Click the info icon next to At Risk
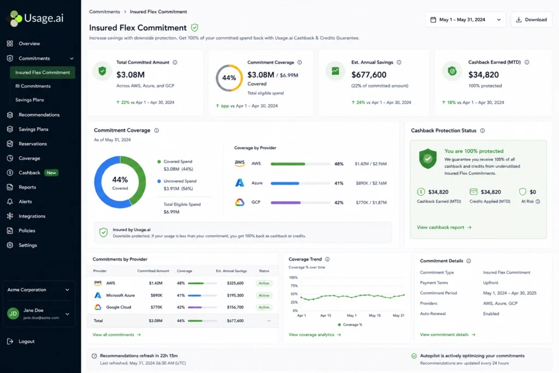 (538, 202)
